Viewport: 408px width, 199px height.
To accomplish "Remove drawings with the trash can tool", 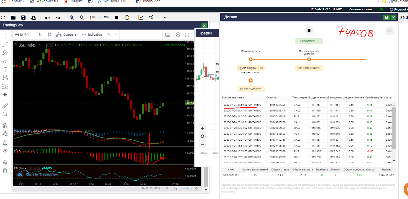I will (5, 170).
